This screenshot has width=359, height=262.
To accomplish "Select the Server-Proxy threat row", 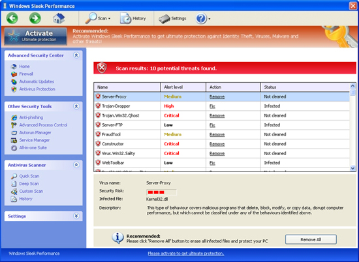I will click(222, 96).
